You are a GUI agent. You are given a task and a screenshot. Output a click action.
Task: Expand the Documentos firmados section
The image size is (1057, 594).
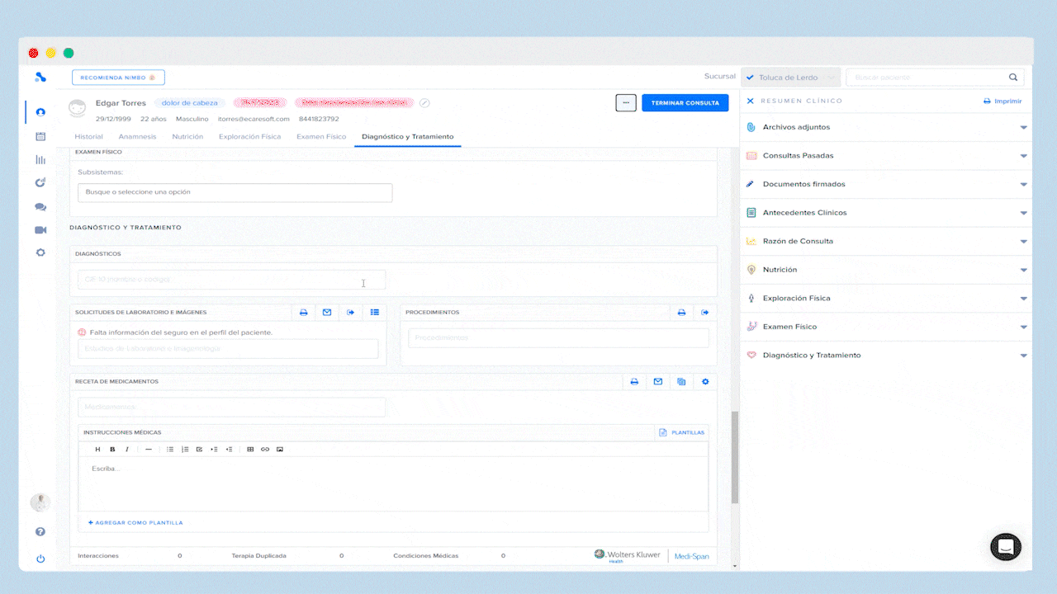pyautogui.click(x=885, y=184)
